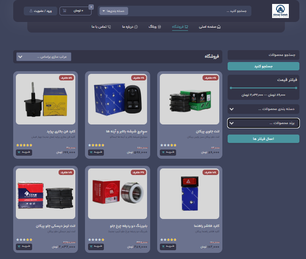Open the دسته بندی‌ها dropdown in search bar

[x=113, y=11]
